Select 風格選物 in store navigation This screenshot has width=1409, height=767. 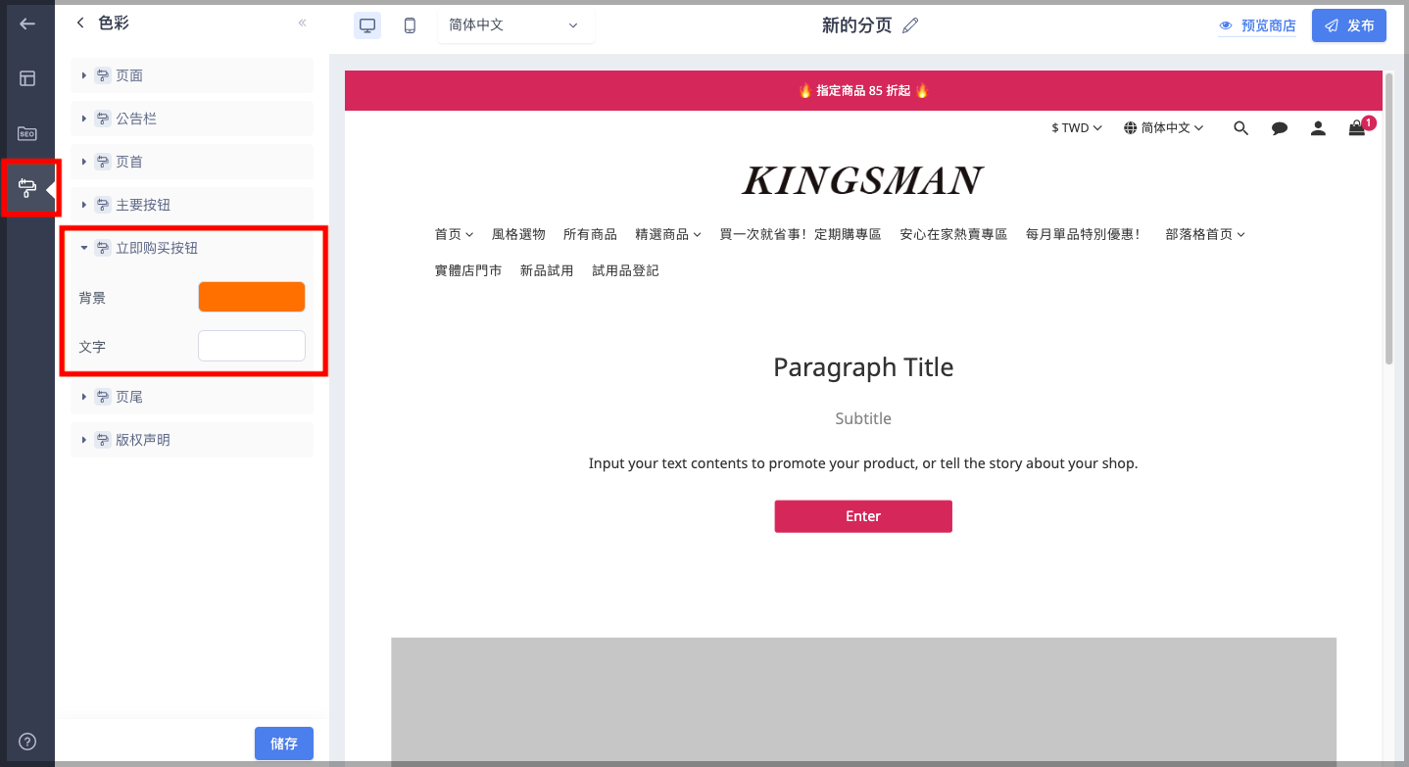(x=518, y=234)
